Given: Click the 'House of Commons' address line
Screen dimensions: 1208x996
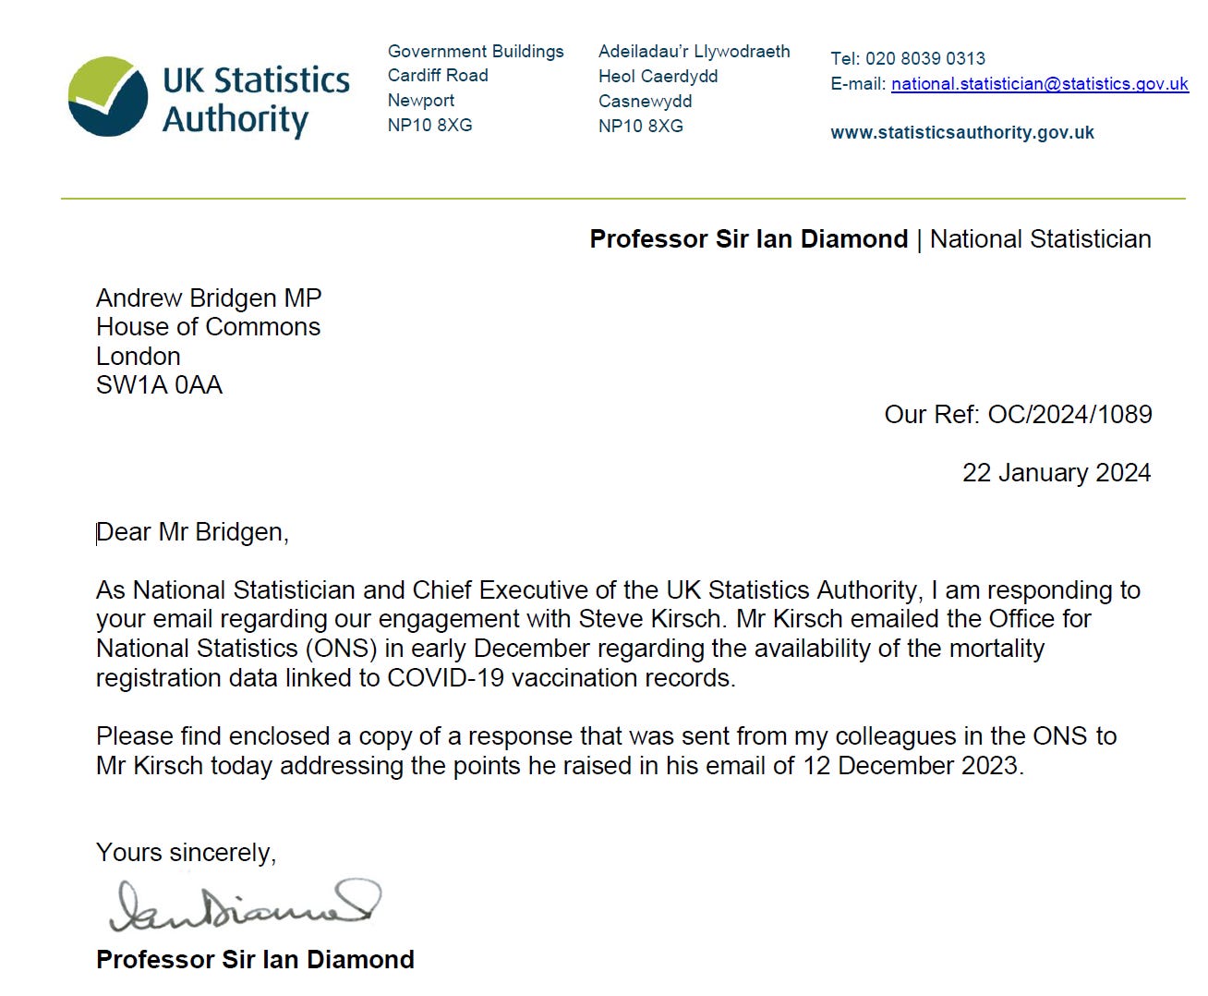Looking at the screenshot, I should tap(208, 327).
